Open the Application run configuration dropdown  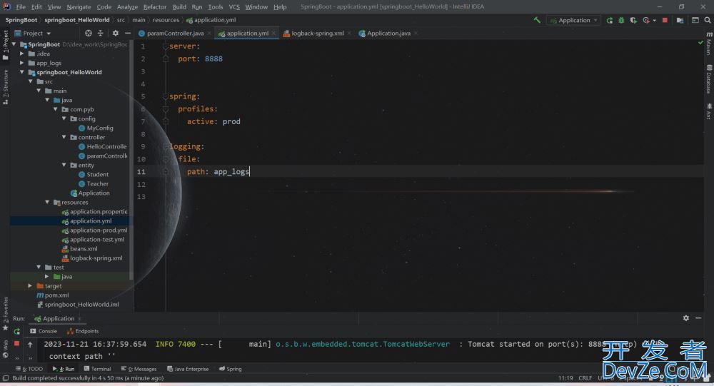573,21
